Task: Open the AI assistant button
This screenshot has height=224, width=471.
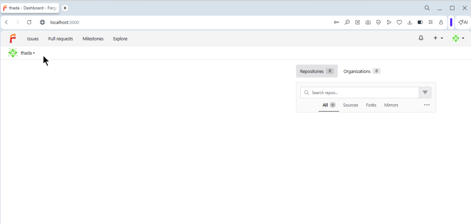Action: click(463, 22)
